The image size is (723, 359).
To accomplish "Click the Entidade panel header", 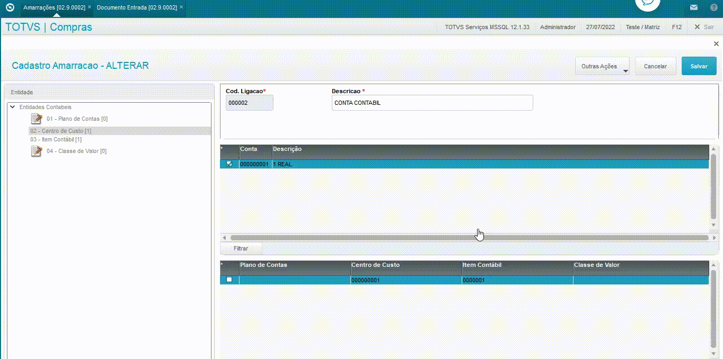I will [109, 92].
